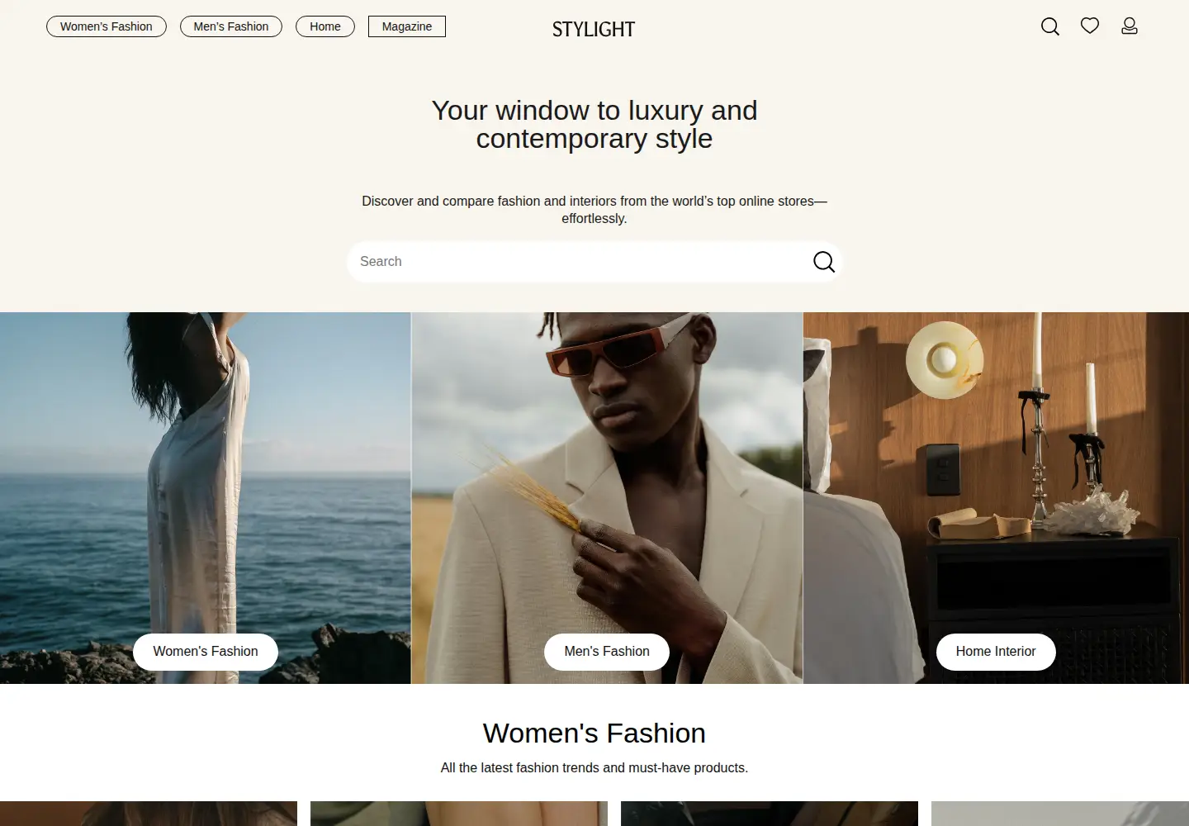This screenshot has height=826, width=1189.
Task: Open the Men's Fashion nav pill
Action: 231,26
